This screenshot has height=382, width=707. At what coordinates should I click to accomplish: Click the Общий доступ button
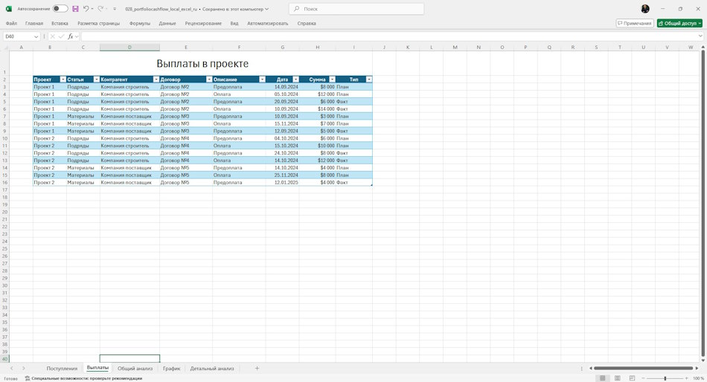[x=679, y=24]
